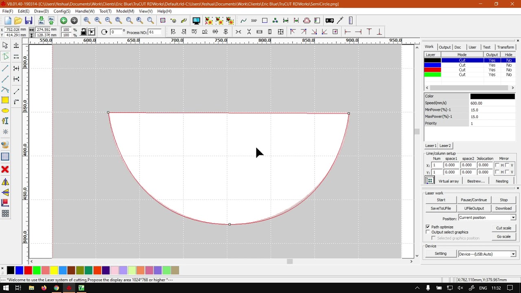Disable the Path optimize checkbox
The height and width of the screenshot is (293, 521).
(428, 227)
